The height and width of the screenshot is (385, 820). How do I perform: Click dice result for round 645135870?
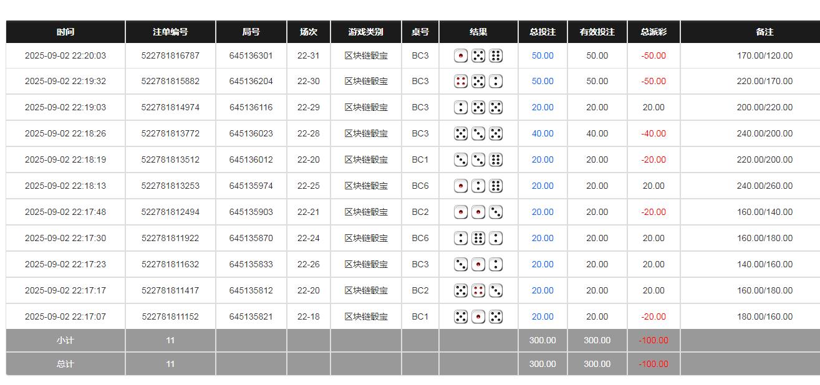coord(478,239)
